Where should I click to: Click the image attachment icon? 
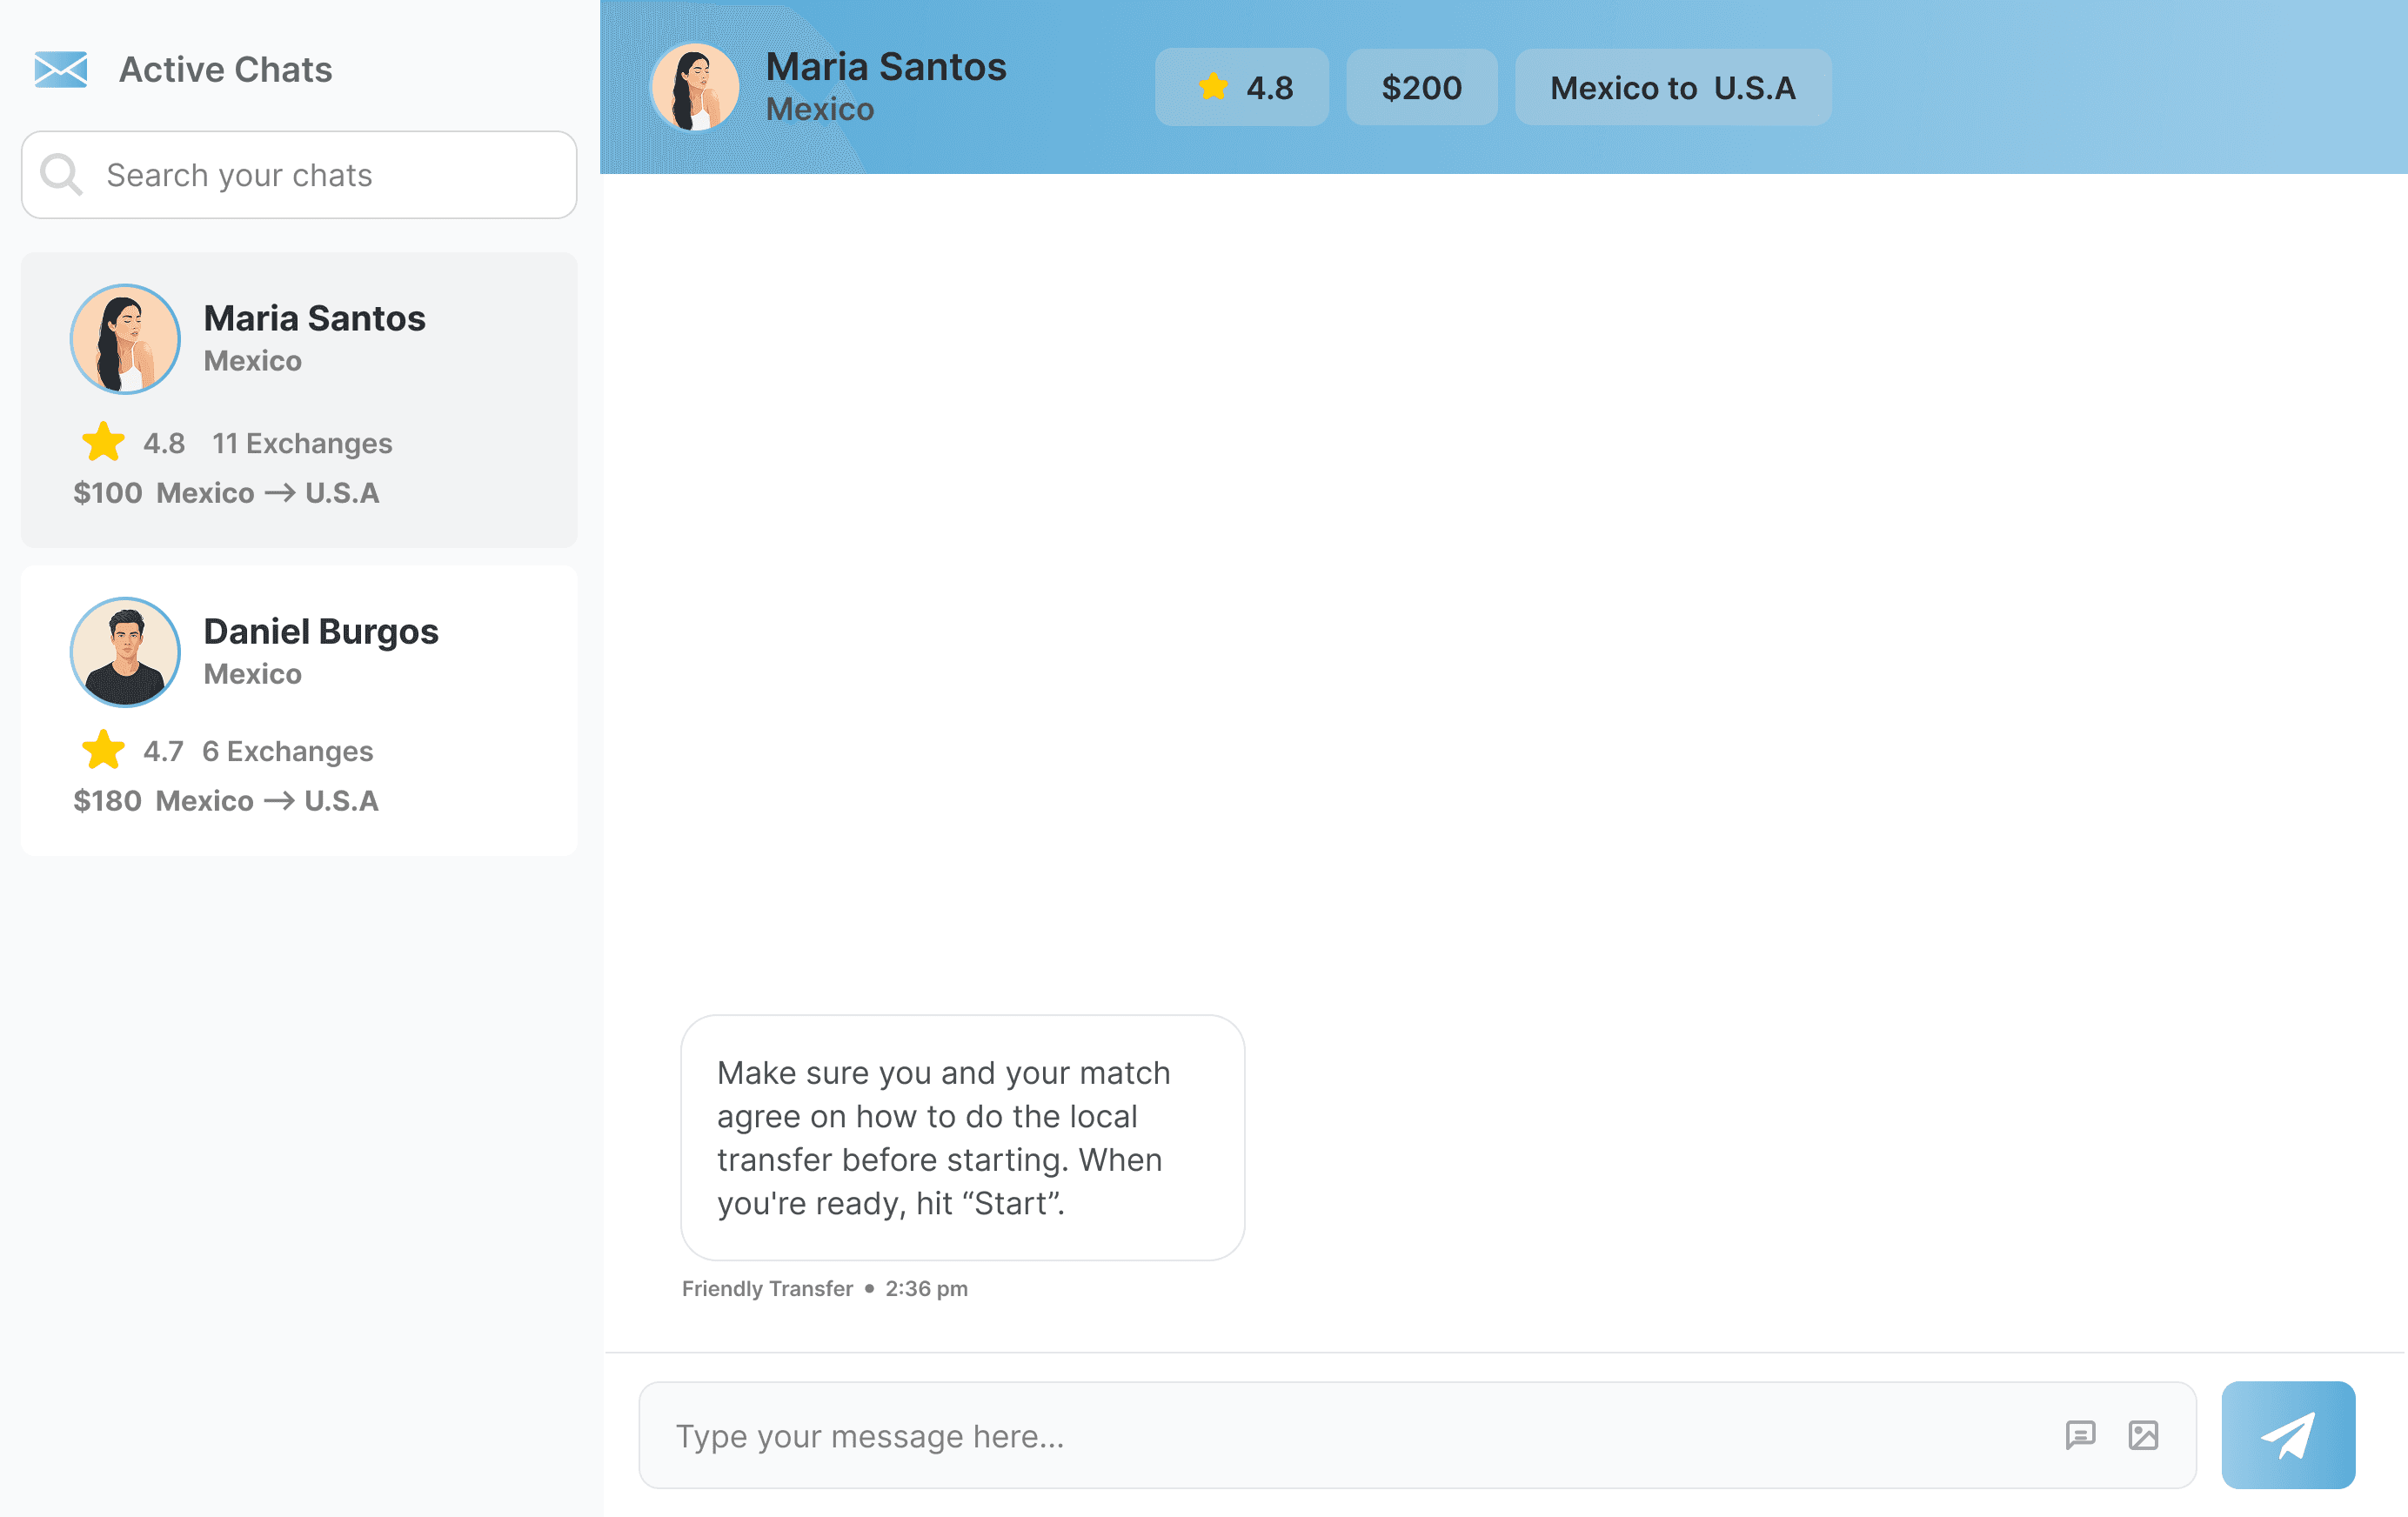(x=2143, y=1435)
